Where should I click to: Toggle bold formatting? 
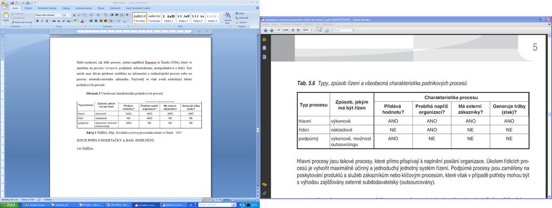[37, 21]
